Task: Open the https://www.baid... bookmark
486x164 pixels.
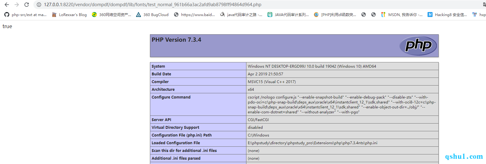Action: (194, 15)
